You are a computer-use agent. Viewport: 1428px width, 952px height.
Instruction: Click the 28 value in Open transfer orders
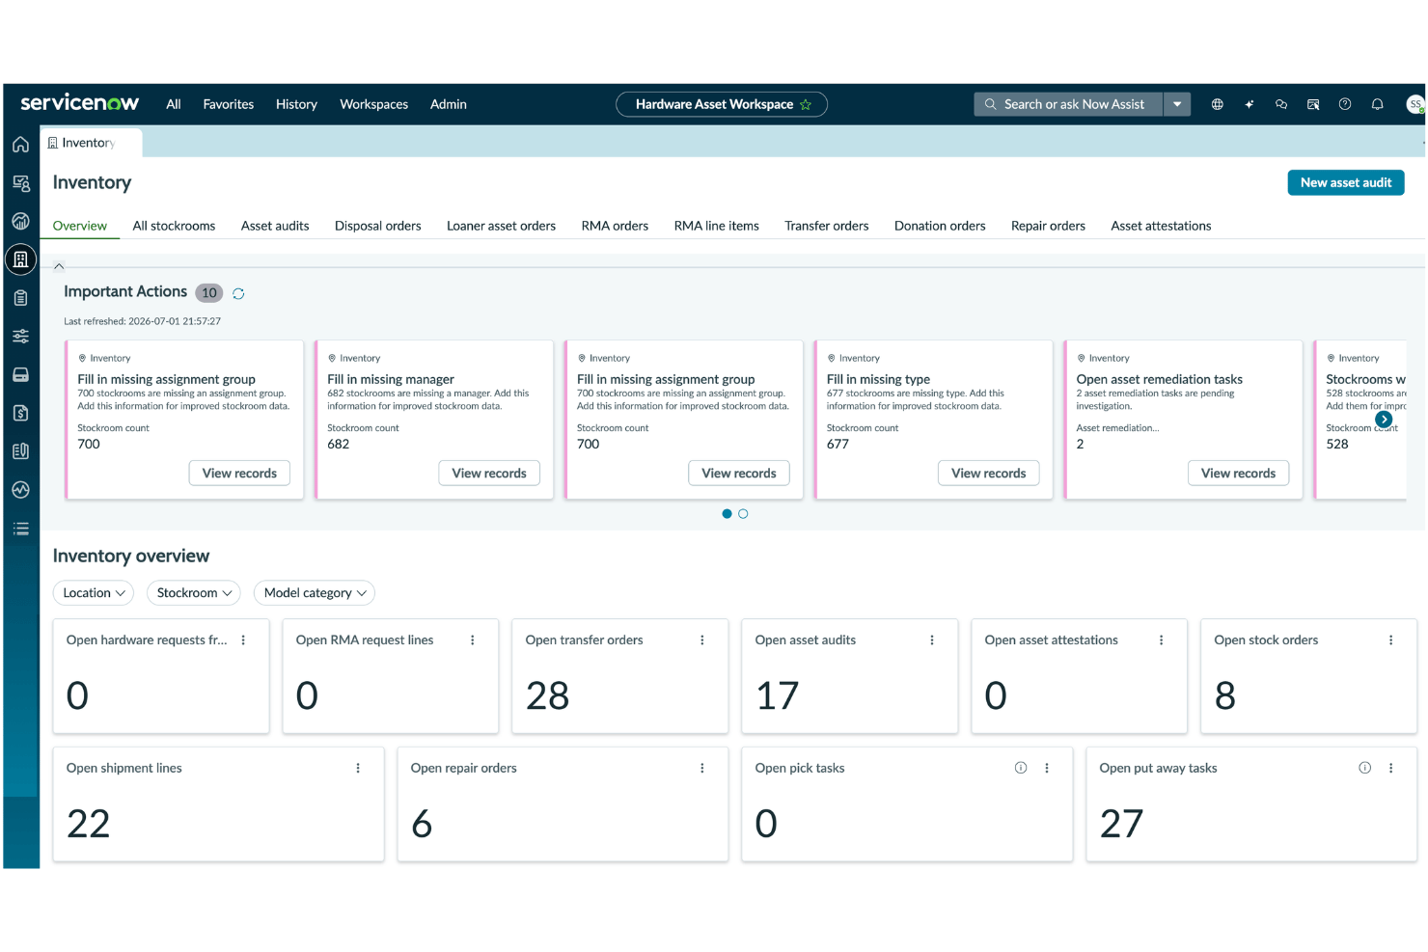[547, 695]
